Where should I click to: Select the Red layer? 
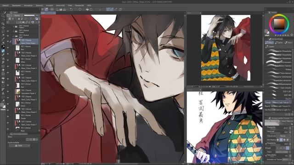pyautogui.click(x=27, y=85)
